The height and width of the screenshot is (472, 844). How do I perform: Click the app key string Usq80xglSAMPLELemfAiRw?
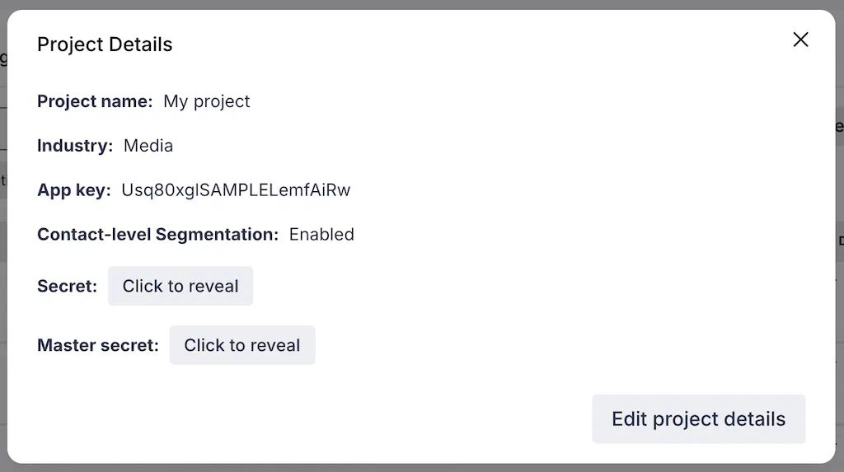pos(236,190)
